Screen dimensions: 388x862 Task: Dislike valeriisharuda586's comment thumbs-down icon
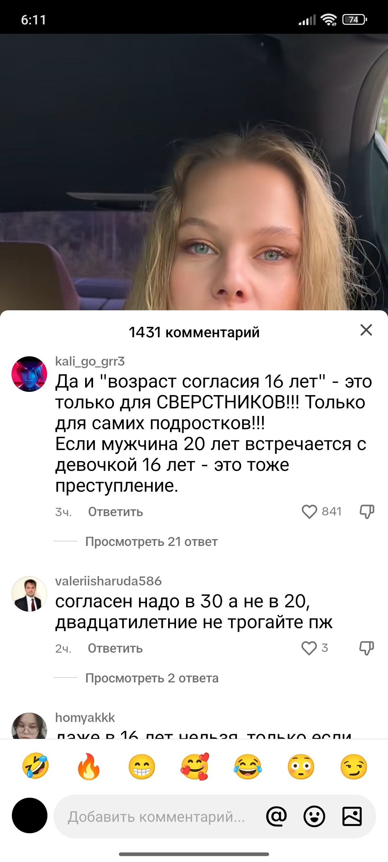367,648
